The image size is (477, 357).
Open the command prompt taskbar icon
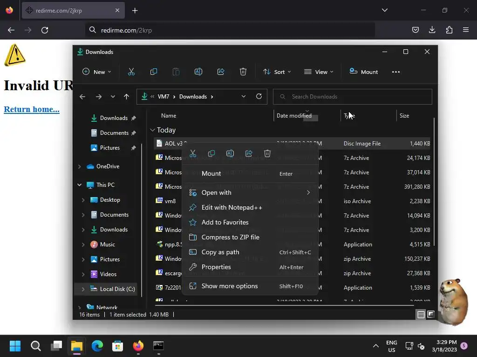[158, 346]
